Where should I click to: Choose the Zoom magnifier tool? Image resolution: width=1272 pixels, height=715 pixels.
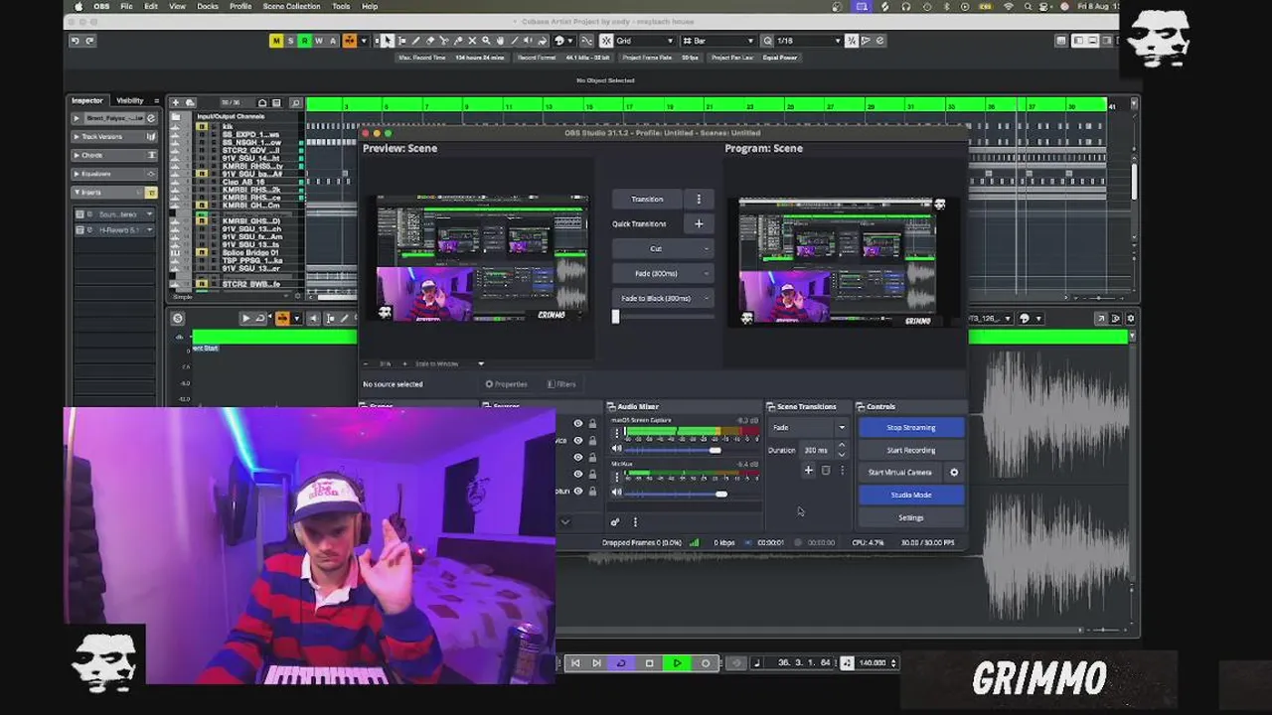click(x=486, y=41)
